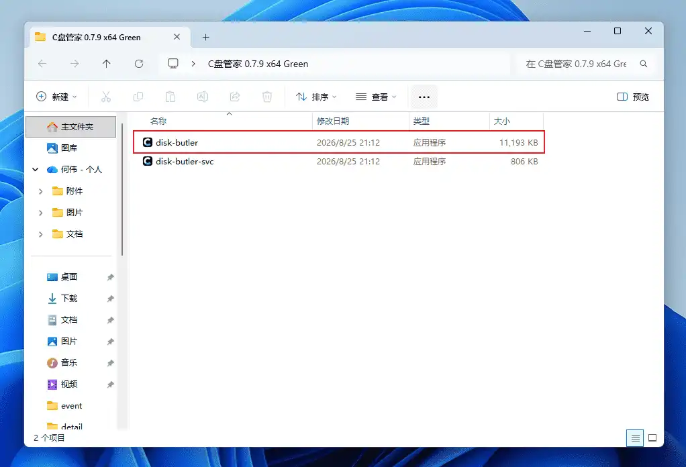This screenshot has height=467, width=686.
Task: Click the 806 KB size value
Action: point(524,161)
